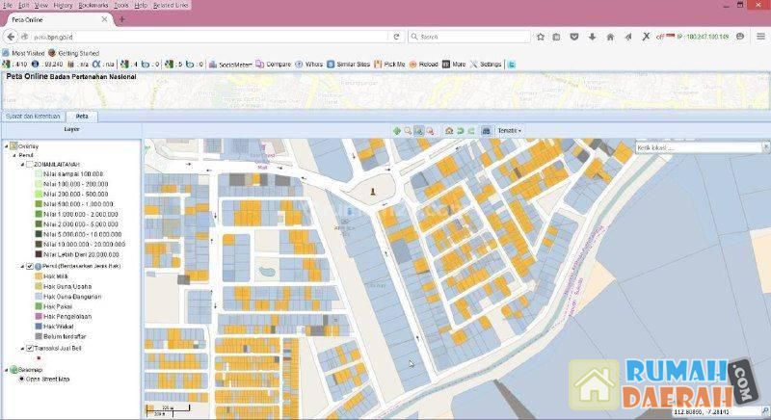Image resolution: width=771 pixels, height=420 pixels.
Task: Select the pan map tool
Action: click(x=397, y=130)
